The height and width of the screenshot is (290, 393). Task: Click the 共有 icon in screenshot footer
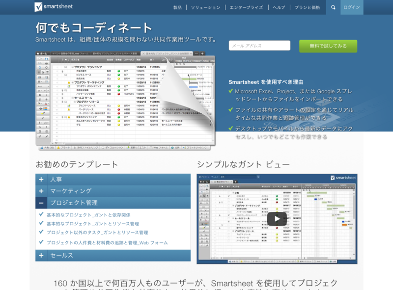click(x=42, y=148)
